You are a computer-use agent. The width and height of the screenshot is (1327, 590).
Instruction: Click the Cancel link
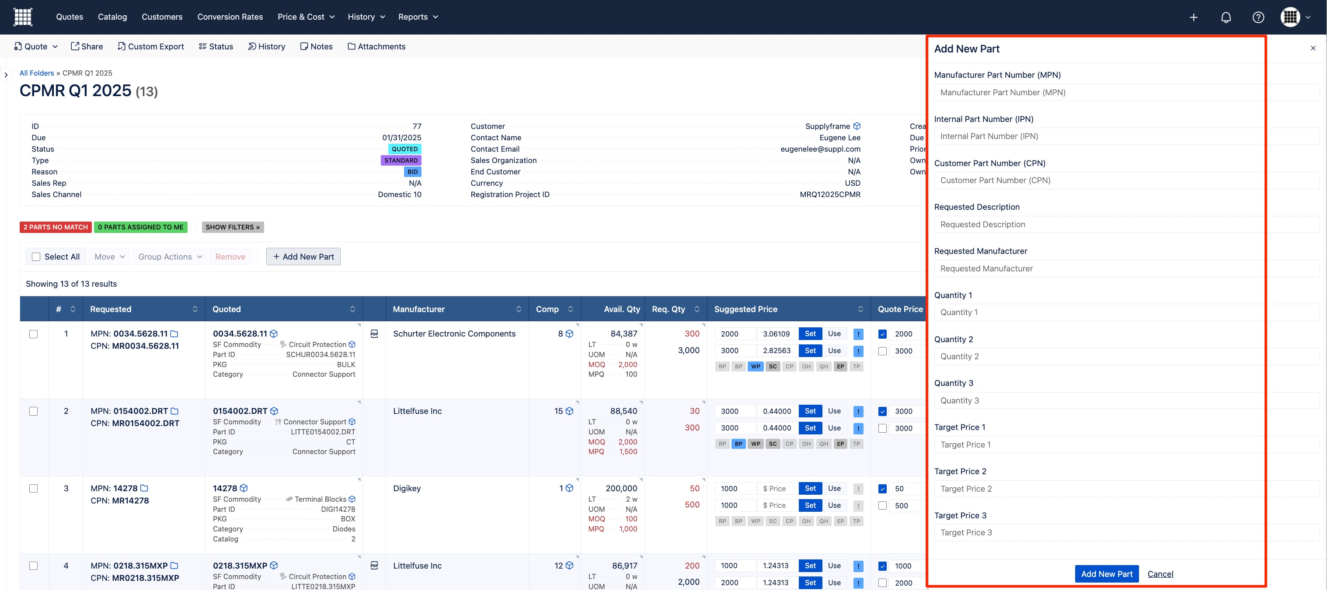[1160, 574]
